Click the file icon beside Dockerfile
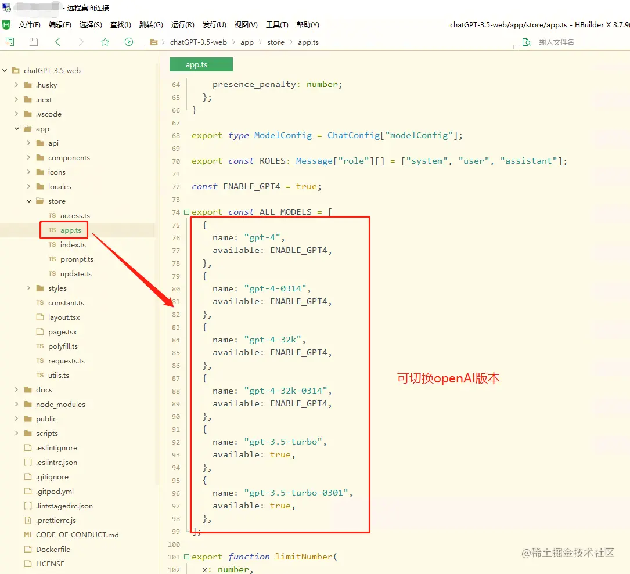630x574 pixels. pos(28,549)
